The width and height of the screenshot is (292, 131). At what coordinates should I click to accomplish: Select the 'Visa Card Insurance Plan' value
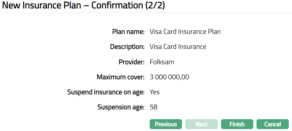pyautogui.click(x=185, y=32)
